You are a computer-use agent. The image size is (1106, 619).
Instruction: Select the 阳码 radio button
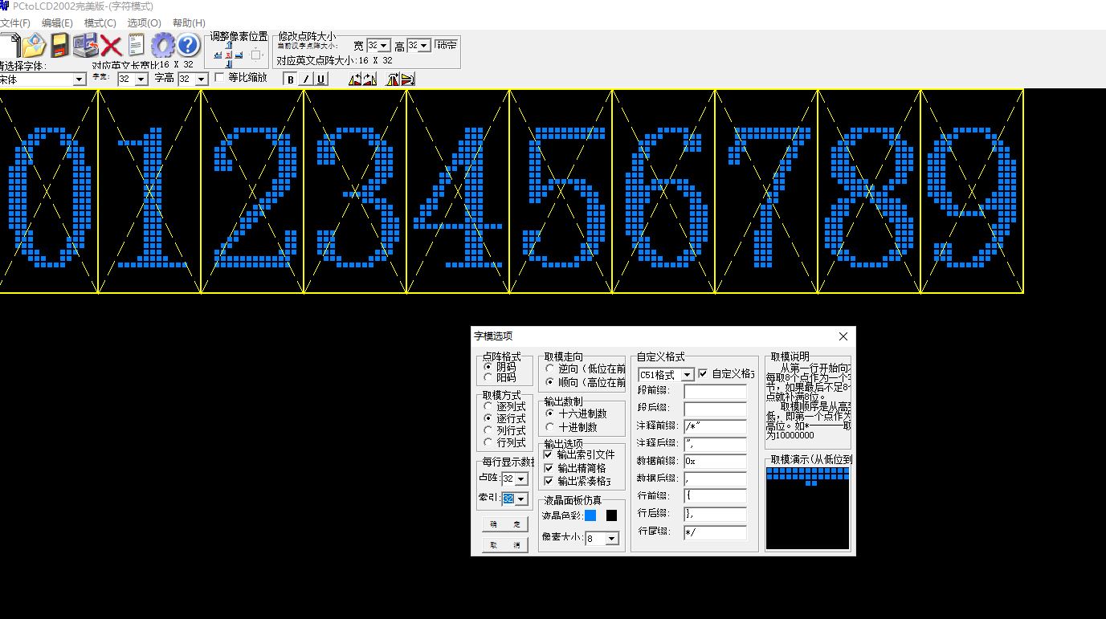[488, 377]
